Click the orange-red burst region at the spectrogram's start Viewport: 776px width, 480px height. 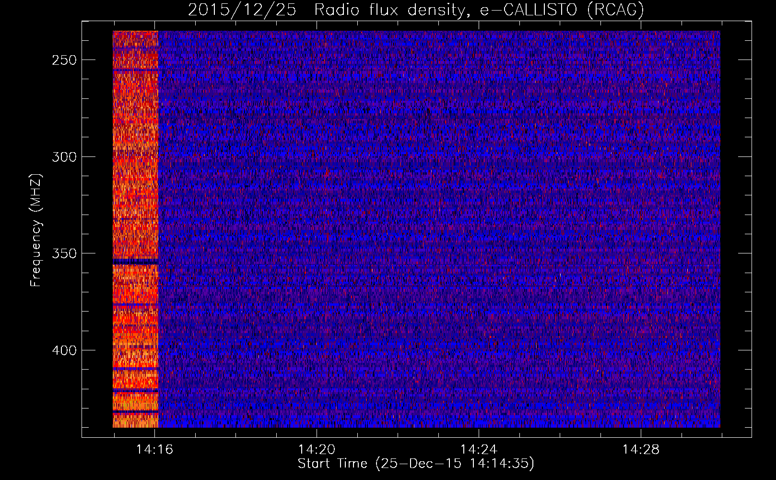click(136, 229)
